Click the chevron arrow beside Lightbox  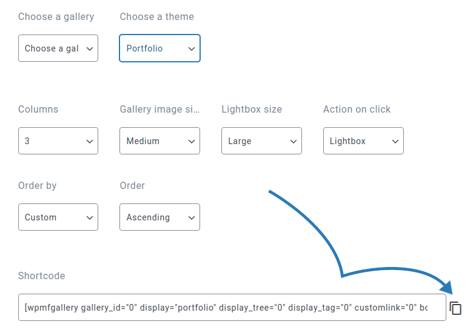pyautogui.click(x=395, y=141)
